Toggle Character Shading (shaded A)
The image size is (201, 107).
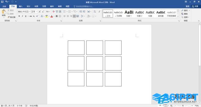[57, 16]
